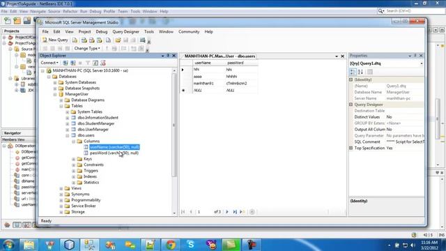Open the Connect dropdown in Object Explorer
The image size is (446, 251).
tap(49, 63)
